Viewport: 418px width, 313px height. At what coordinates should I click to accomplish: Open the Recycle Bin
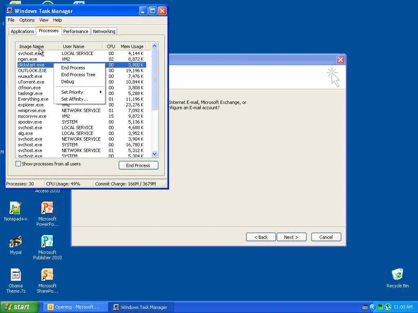398,278
